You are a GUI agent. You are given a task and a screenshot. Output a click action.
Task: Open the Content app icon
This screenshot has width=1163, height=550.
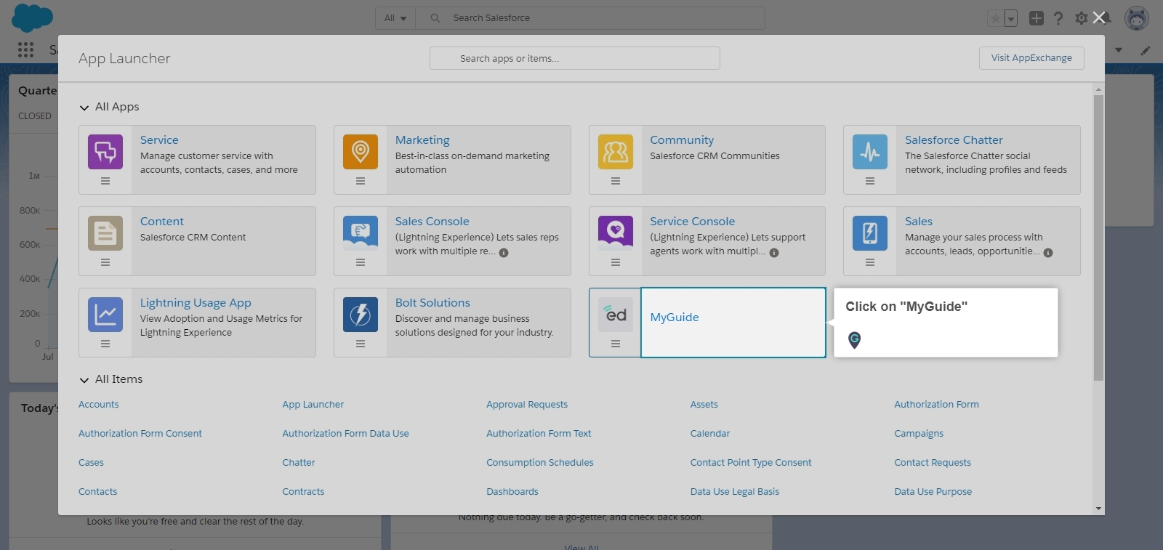105,233
